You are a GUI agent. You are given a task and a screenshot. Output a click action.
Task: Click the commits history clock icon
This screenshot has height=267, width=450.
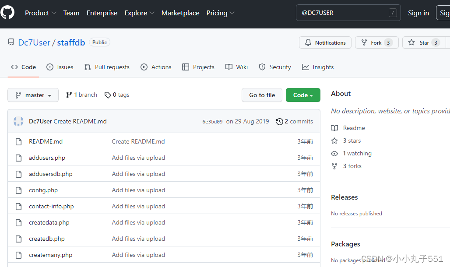tap(280, 122)
